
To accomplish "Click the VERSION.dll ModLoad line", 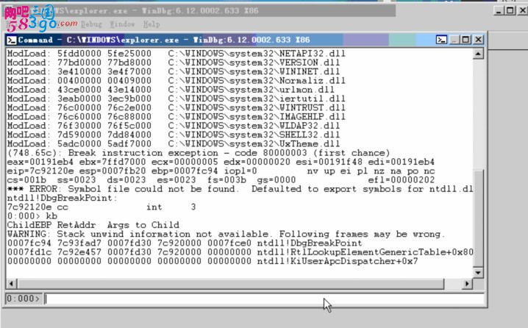I will click(174, 63).
